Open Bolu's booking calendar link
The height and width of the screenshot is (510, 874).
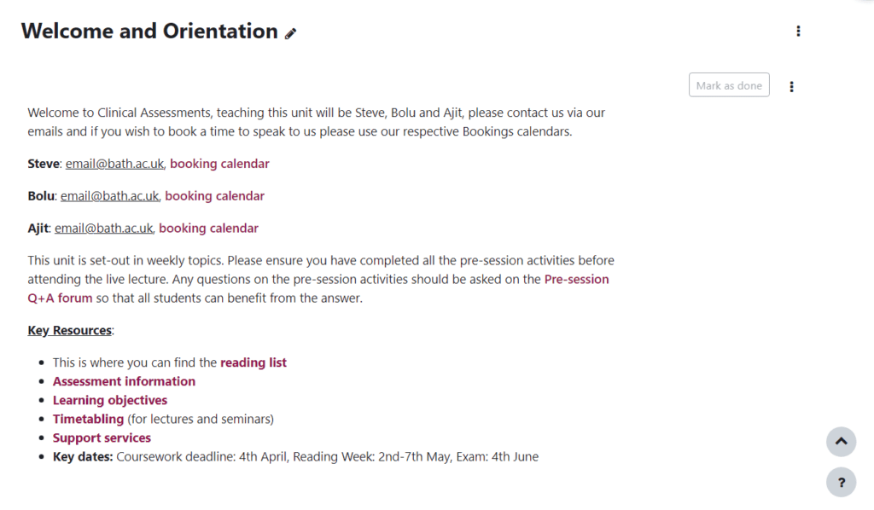coord(214,196)
